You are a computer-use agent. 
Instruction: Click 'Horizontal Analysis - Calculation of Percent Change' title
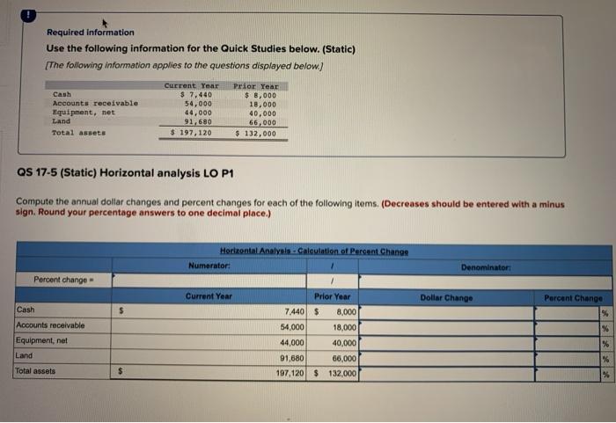pos(314,251)
